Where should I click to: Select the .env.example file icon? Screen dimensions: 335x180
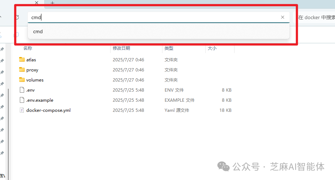(22, 100)
